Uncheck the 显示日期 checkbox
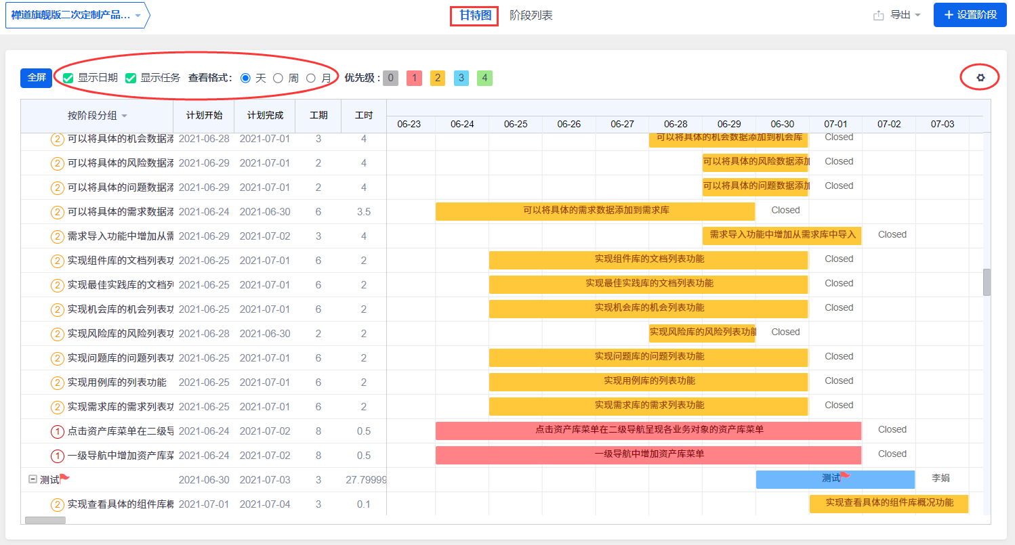This screenshot has height=545, width=1015. 68,79
